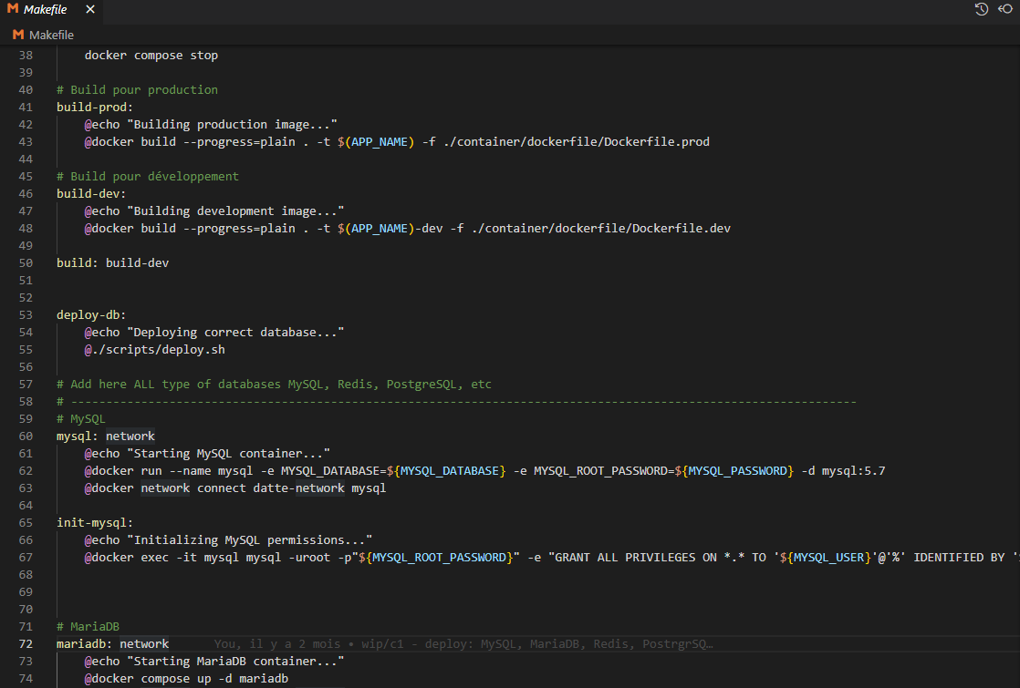Screen dimensions: 1020x688
Task: Open the file history clock icon
Action: [982, 9]
